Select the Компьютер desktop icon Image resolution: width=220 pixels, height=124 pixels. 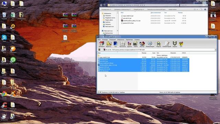[4, 4]
